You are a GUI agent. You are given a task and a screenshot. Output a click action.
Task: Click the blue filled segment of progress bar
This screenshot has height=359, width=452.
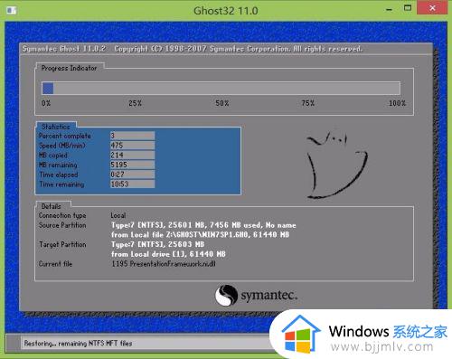click(x=48, y=89)
